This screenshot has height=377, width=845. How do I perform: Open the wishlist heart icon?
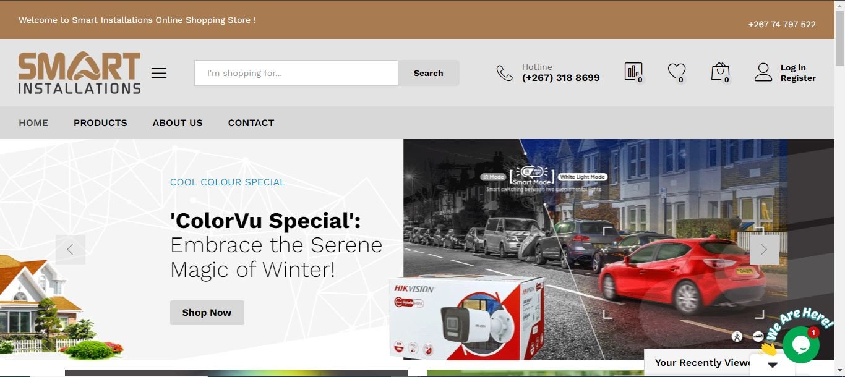click(677, 72)
